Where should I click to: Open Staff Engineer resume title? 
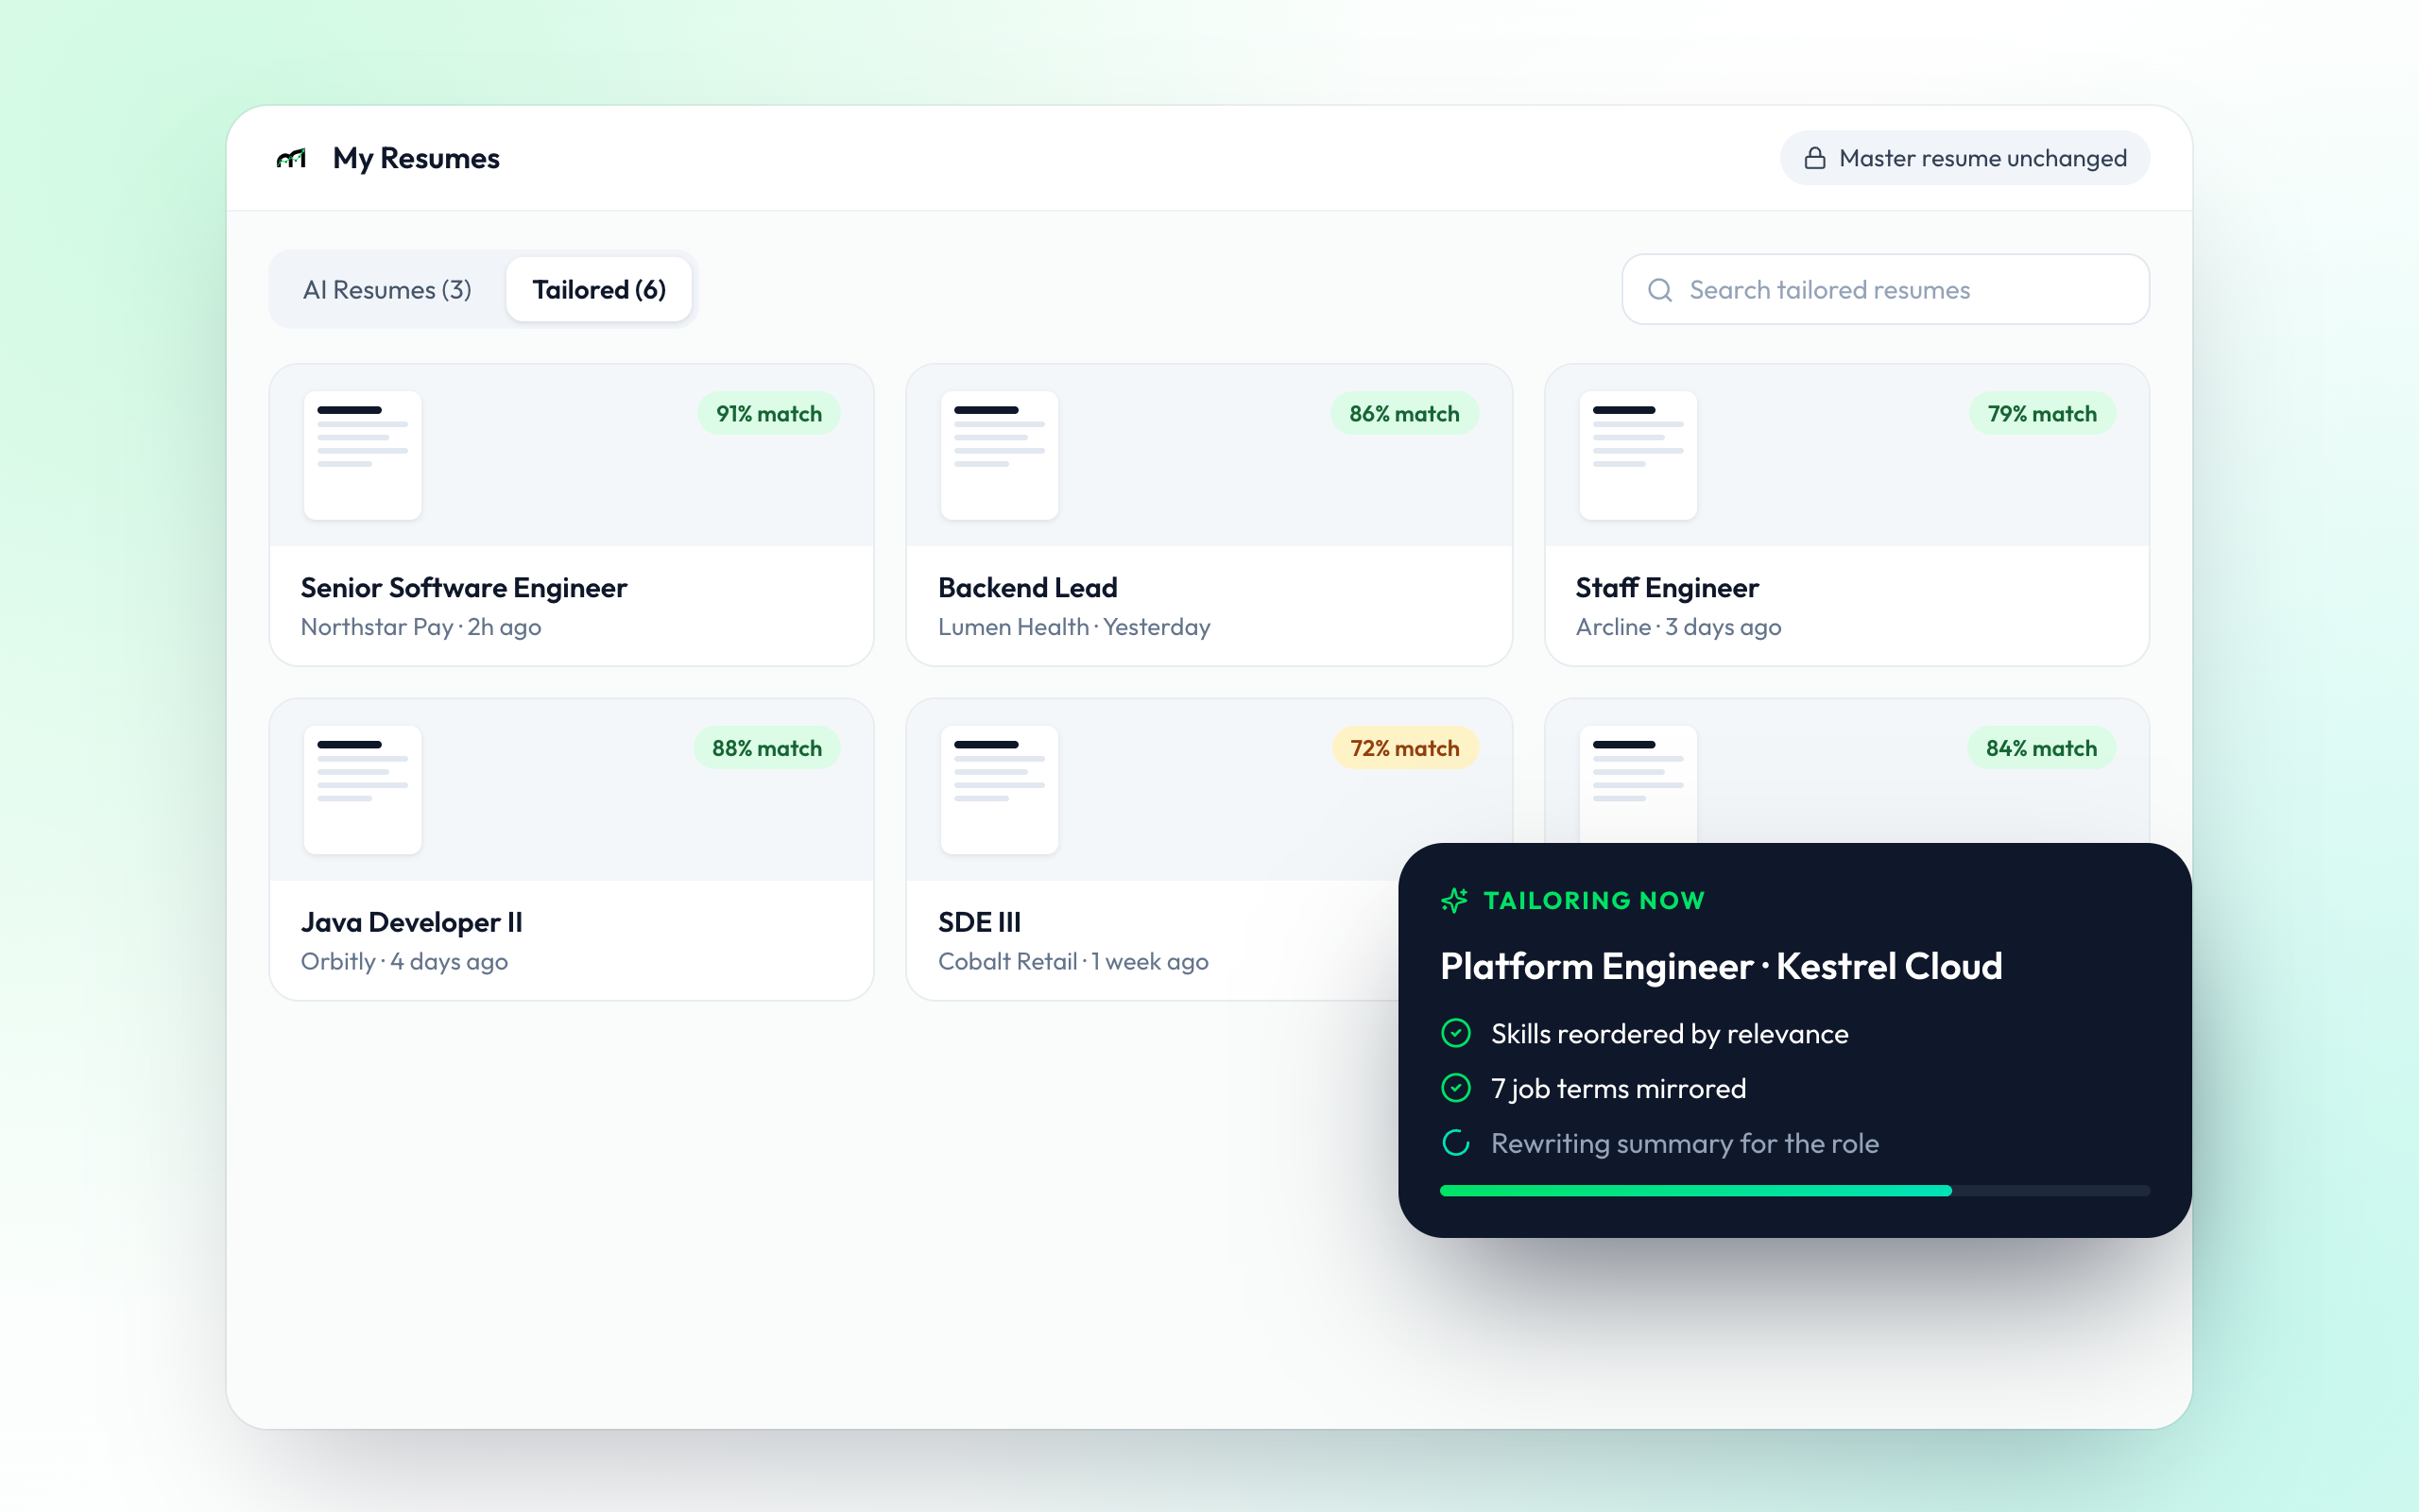[x=1667, y=588]
